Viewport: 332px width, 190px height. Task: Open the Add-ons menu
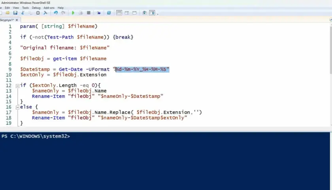pos(49,8)
